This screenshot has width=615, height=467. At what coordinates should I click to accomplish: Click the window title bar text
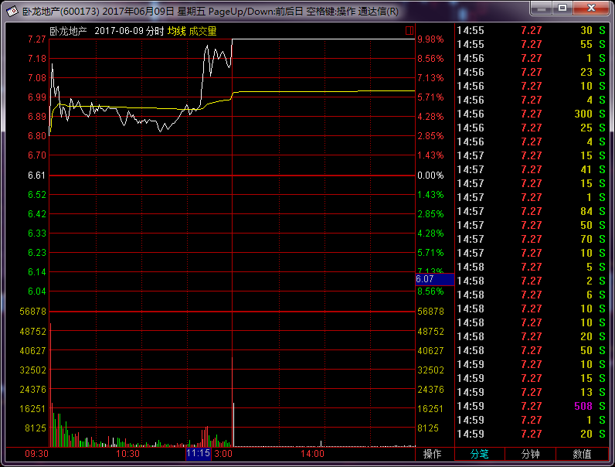(x=210, y=11)
